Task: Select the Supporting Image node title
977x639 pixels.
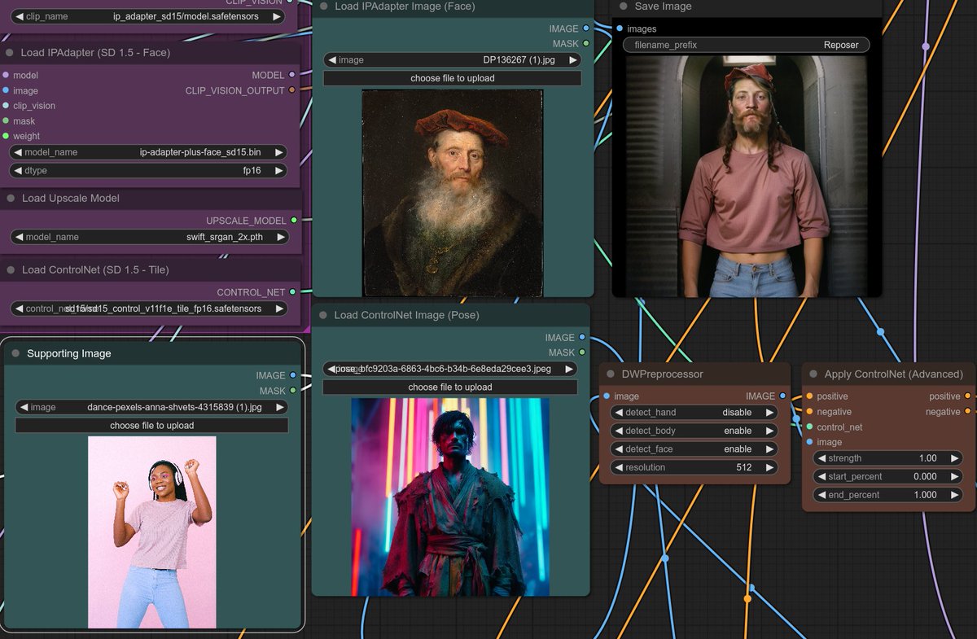Action: click(x=68, y=354)
